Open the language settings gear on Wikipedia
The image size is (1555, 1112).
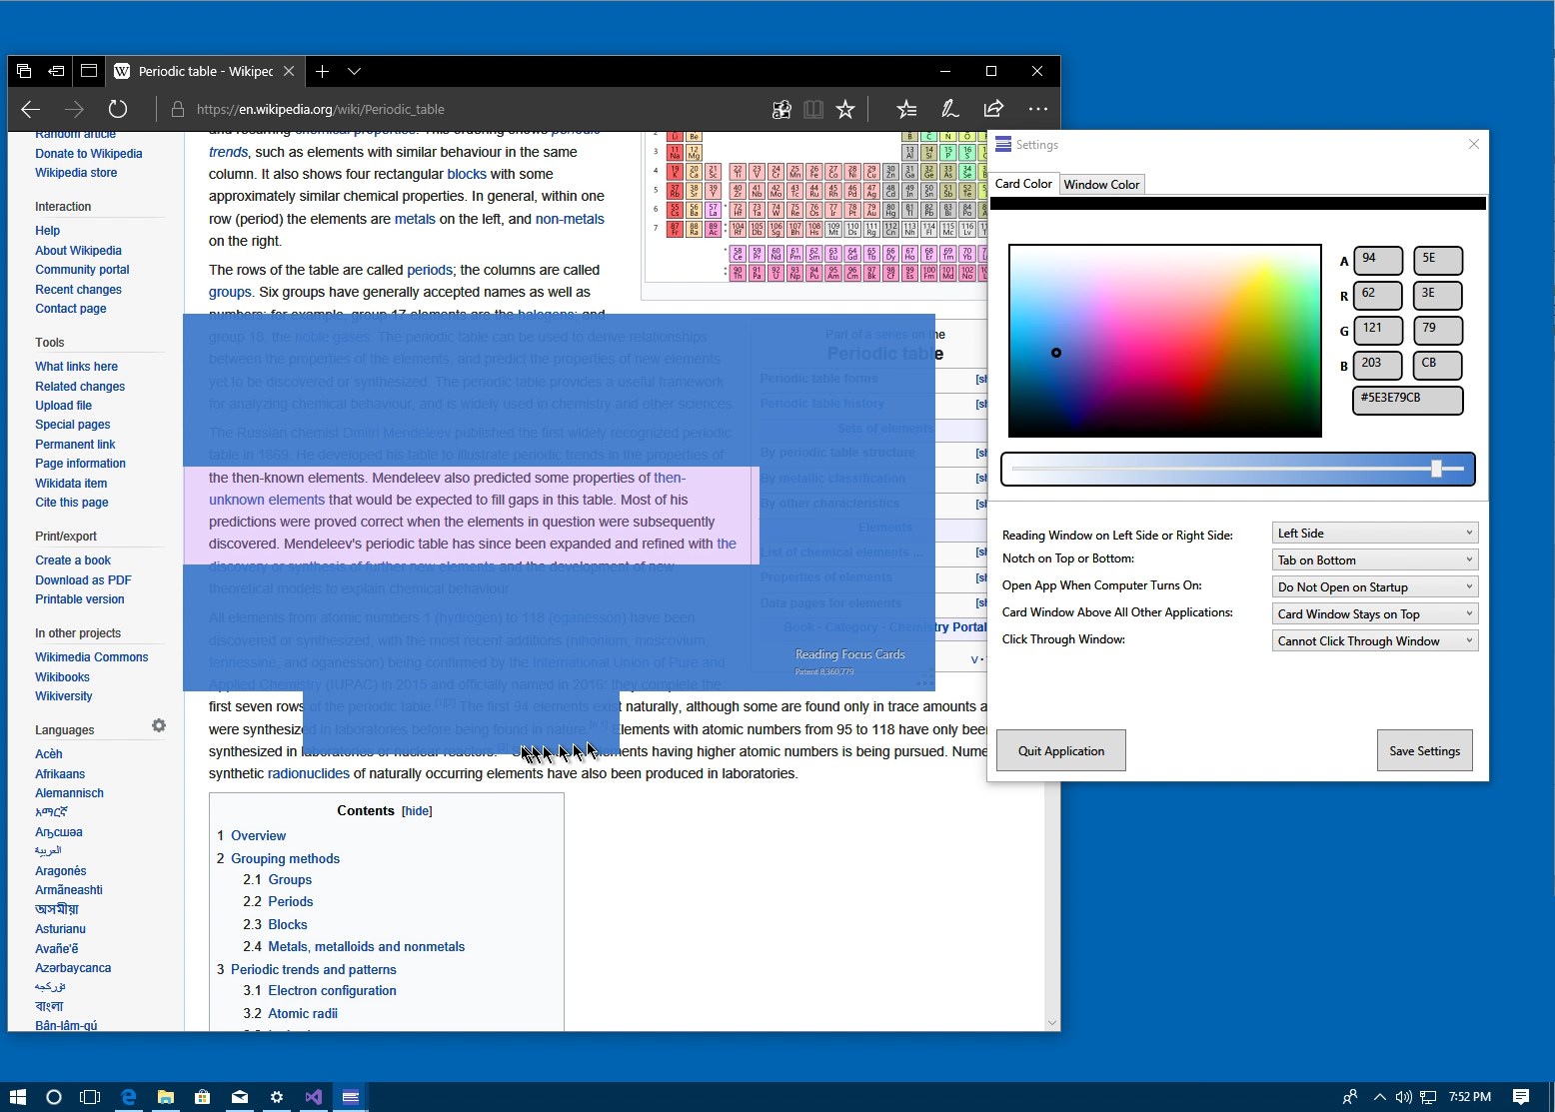(x=159, y=725)
